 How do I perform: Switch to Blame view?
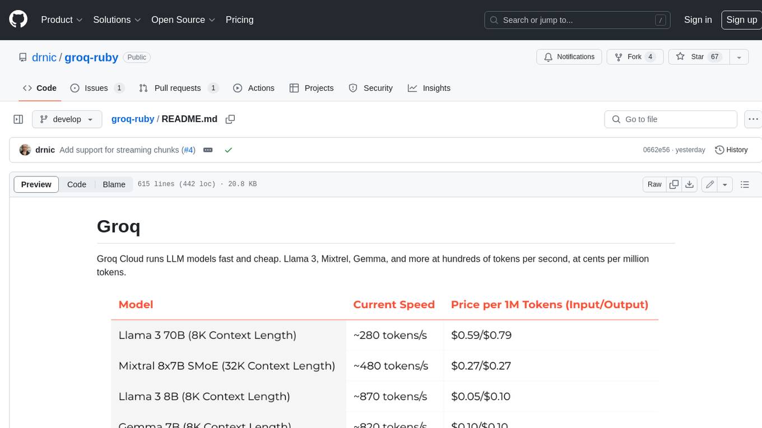(114, 184)
